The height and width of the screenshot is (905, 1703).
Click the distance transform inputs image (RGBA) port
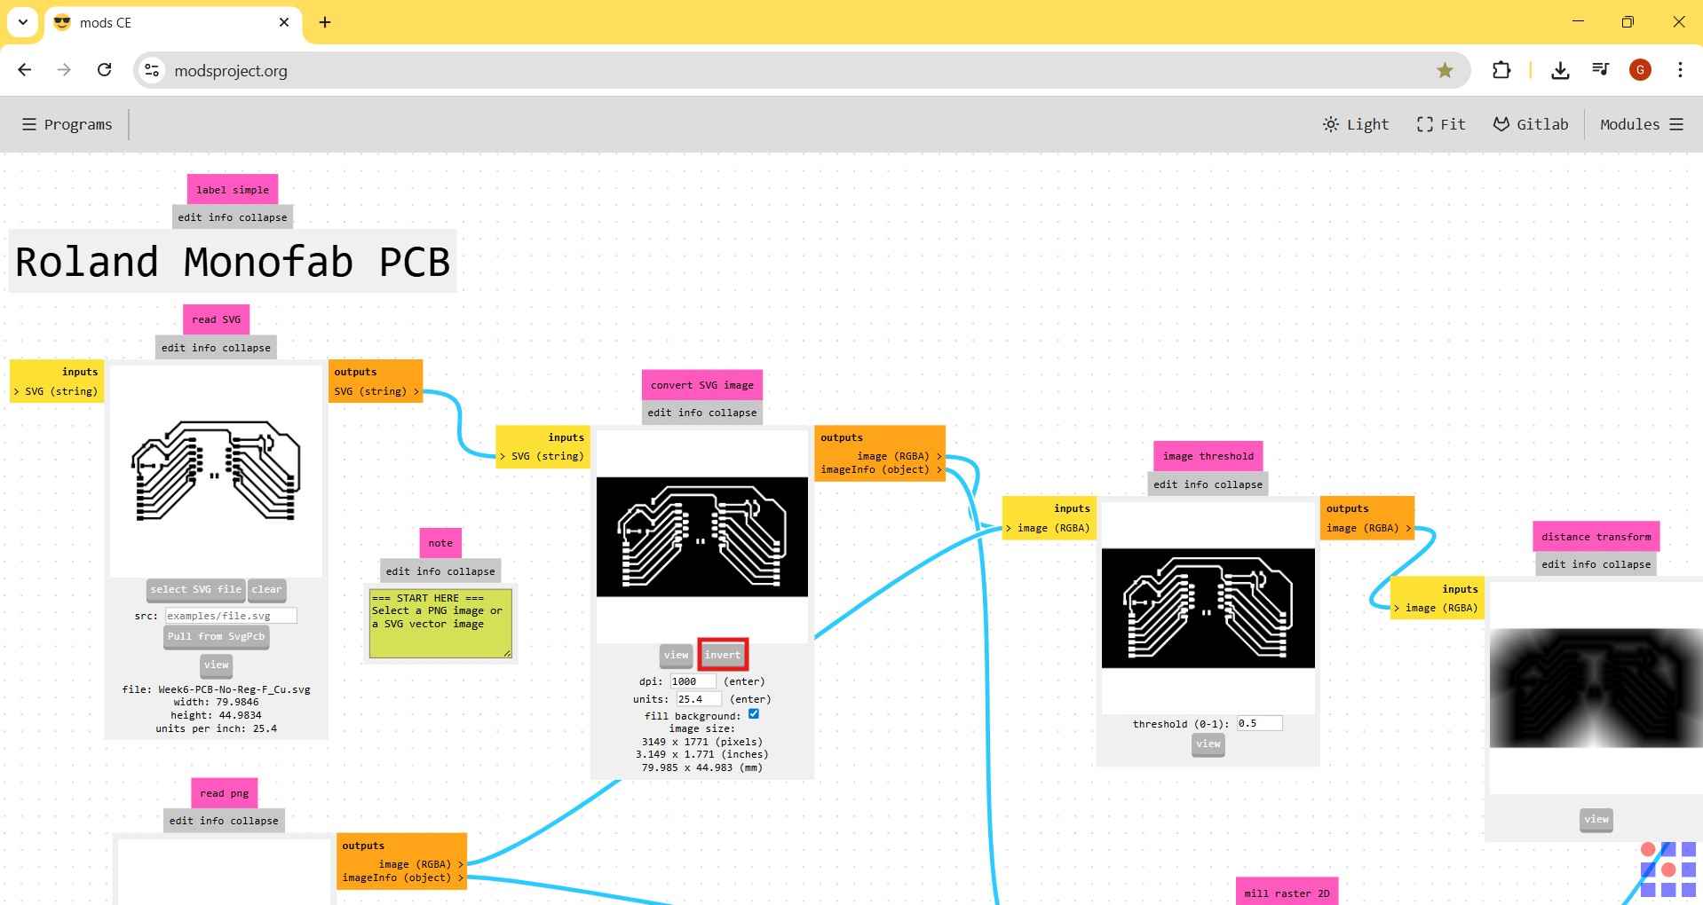tap(1437, 608)
